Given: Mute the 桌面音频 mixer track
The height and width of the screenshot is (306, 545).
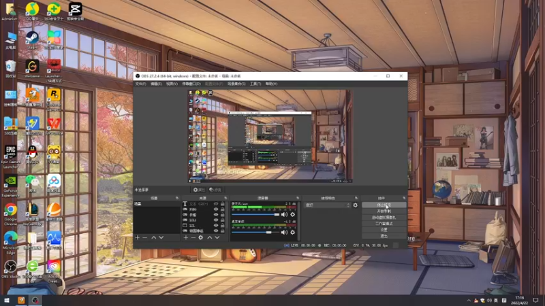Looking at the screenshot, I should (284, 232).
